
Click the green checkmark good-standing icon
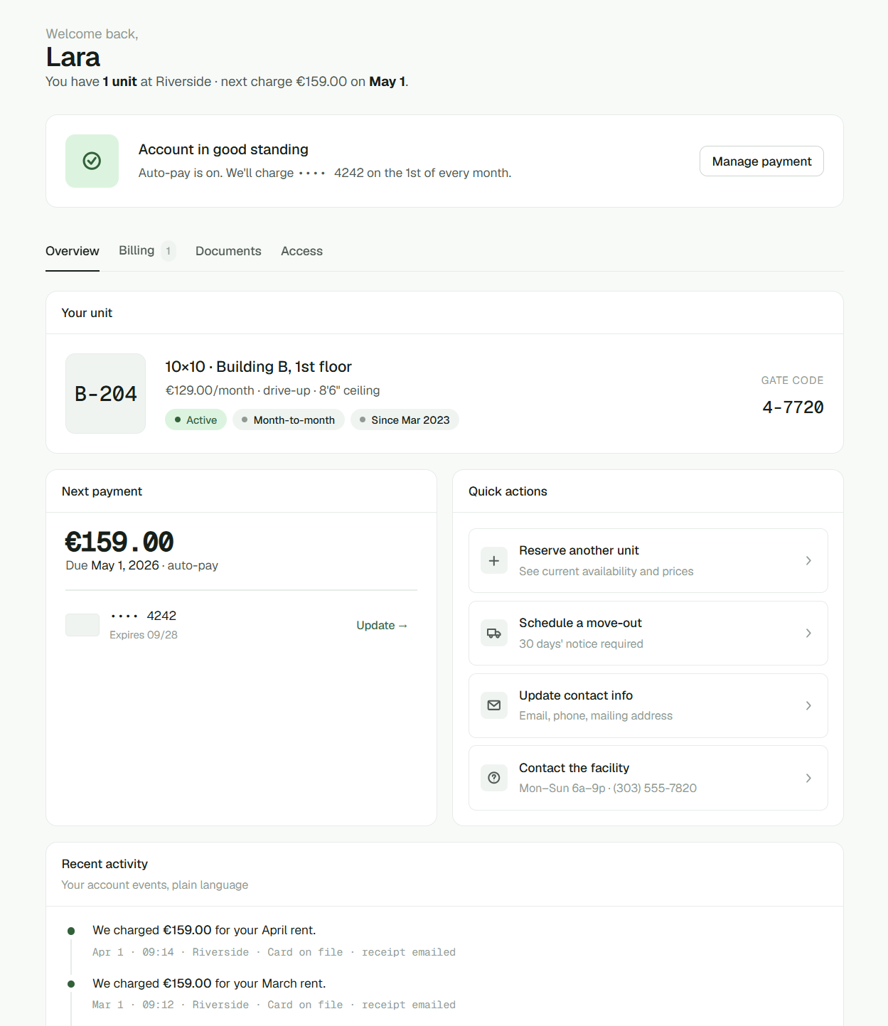pyautogui.click(x=92, y=161)
